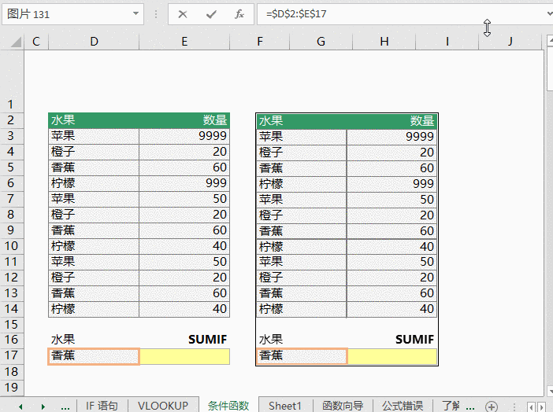Select column E header
Viewport: 553px width, 412px height.
click(x=184, y=42)
